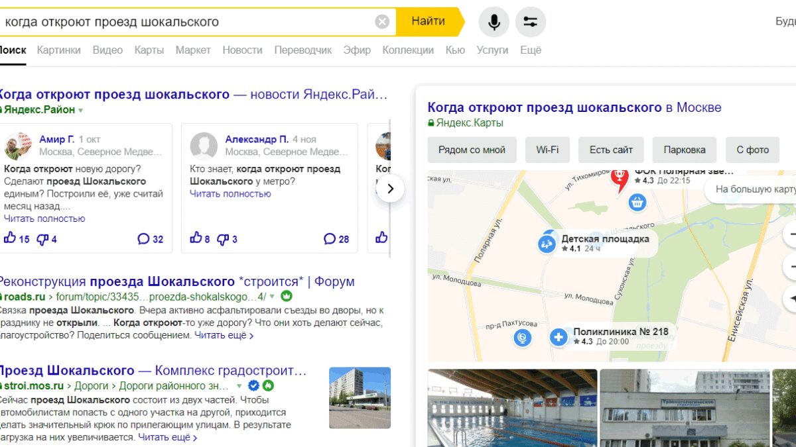
Task: Toggle the Wi-Fi filter chip
Action: click(547, 150)
